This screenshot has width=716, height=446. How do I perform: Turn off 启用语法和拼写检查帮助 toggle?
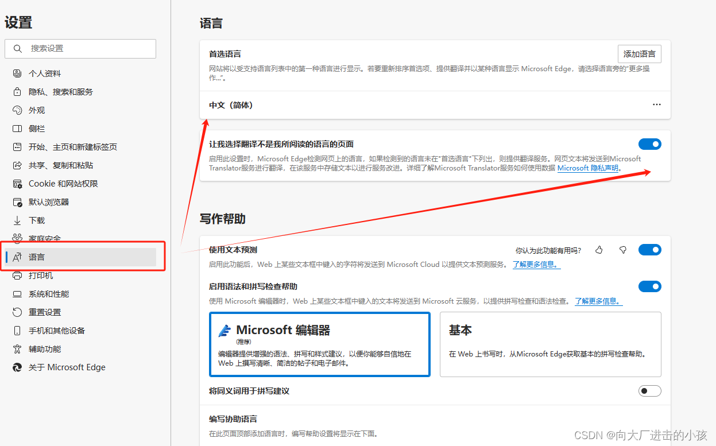(650, 286)
